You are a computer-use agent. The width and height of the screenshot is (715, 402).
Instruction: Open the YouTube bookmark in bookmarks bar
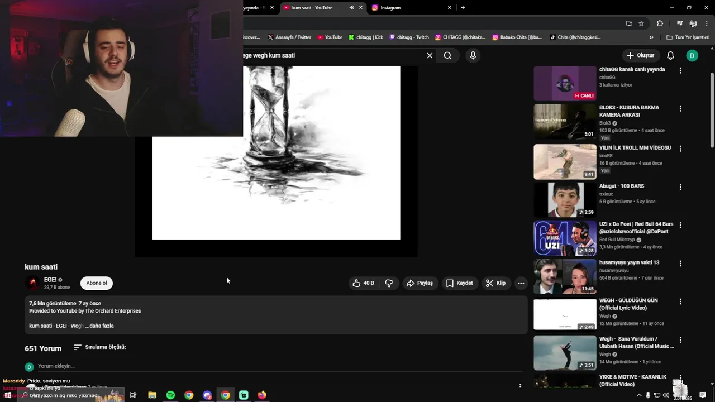(330, 37)
